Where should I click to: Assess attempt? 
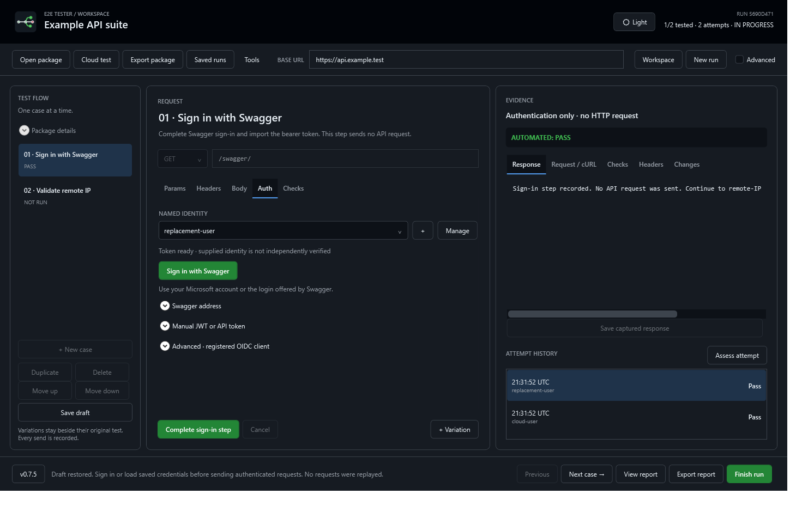[737, 356]
